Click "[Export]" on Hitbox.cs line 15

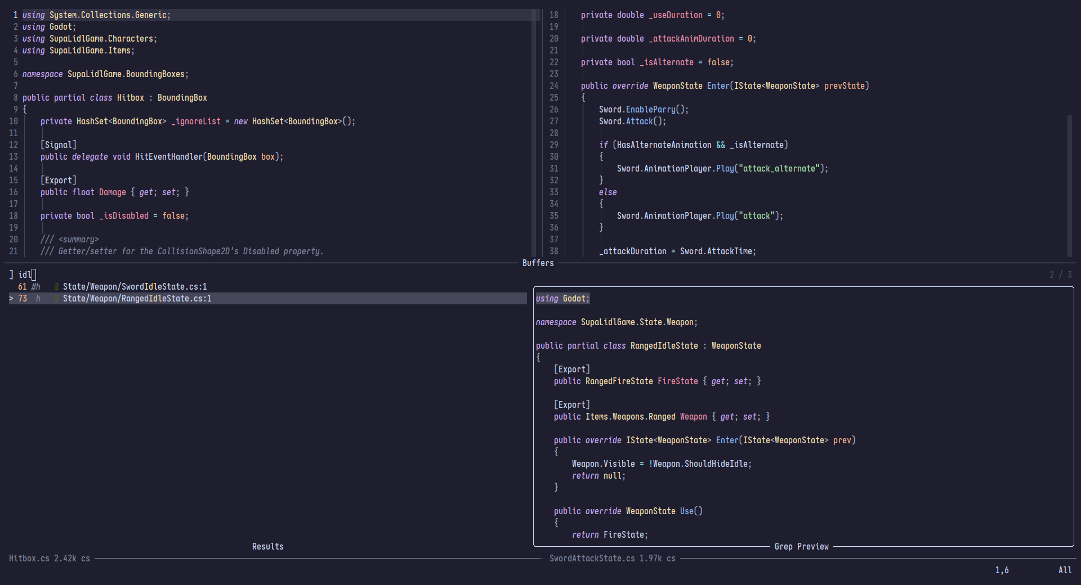[59, 181]
